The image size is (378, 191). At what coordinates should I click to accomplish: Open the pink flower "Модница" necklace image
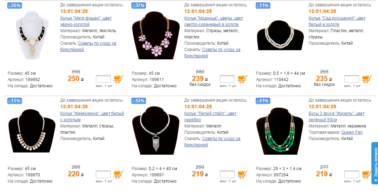tap(155, 35)
